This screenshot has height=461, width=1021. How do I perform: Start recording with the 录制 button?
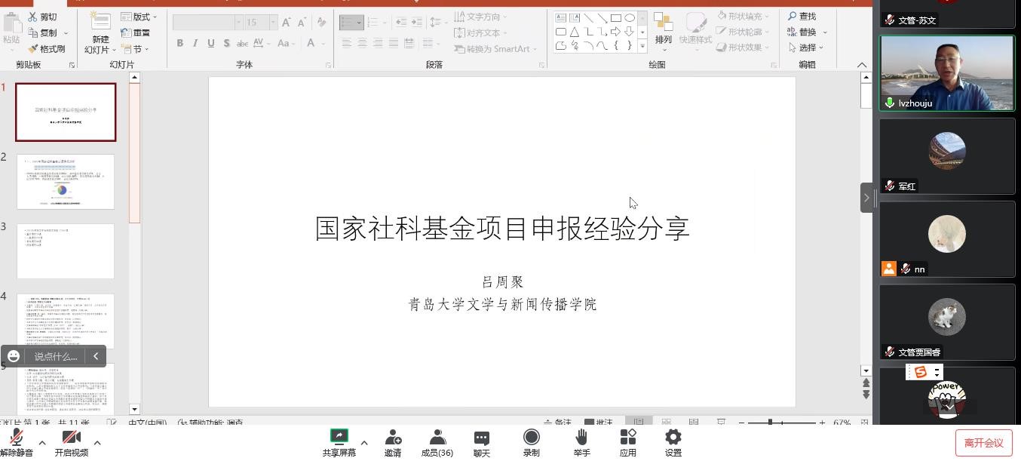[532, 438]
